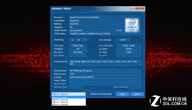Click the 99.8 MHz bus clock value
The image size is (192, 110).
pos(78,52)
